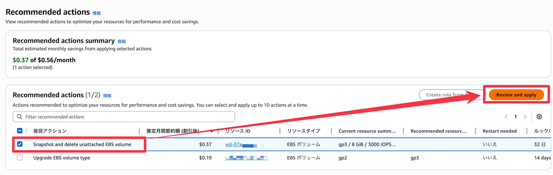Select page 1 in pagination
The image size is (553, 175).
point(515,117)
